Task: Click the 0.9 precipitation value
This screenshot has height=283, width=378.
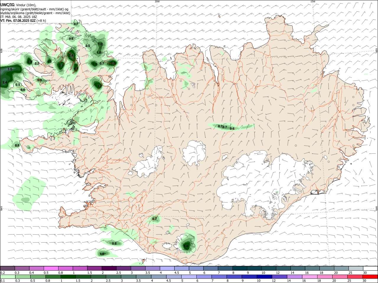Action: pyautogui.click(x=40, y=80)
